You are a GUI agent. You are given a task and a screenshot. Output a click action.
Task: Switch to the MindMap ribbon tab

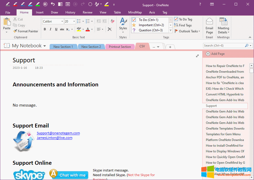click(135, 12)
